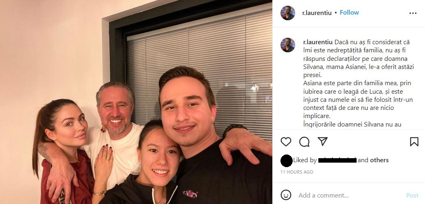The width and height of the screenshot is (425, 204).
Task: Click the black liker avatar circle
Action: (x=286, y=161)
